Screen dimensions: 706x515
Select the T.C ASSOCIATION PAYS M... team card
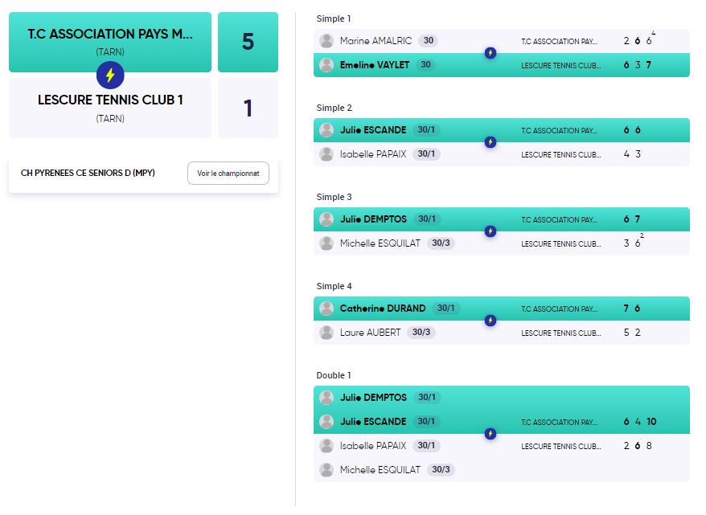(110, 42)
